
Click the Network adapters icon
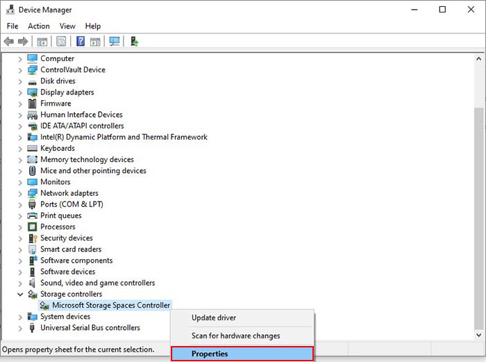tap(32, 193)
